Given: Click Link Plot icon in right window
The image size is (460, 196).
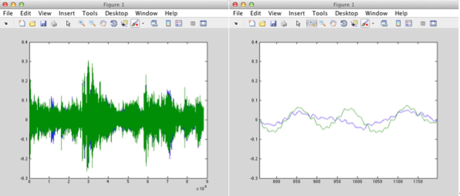Looking at the screenshot, I should 384,24.
